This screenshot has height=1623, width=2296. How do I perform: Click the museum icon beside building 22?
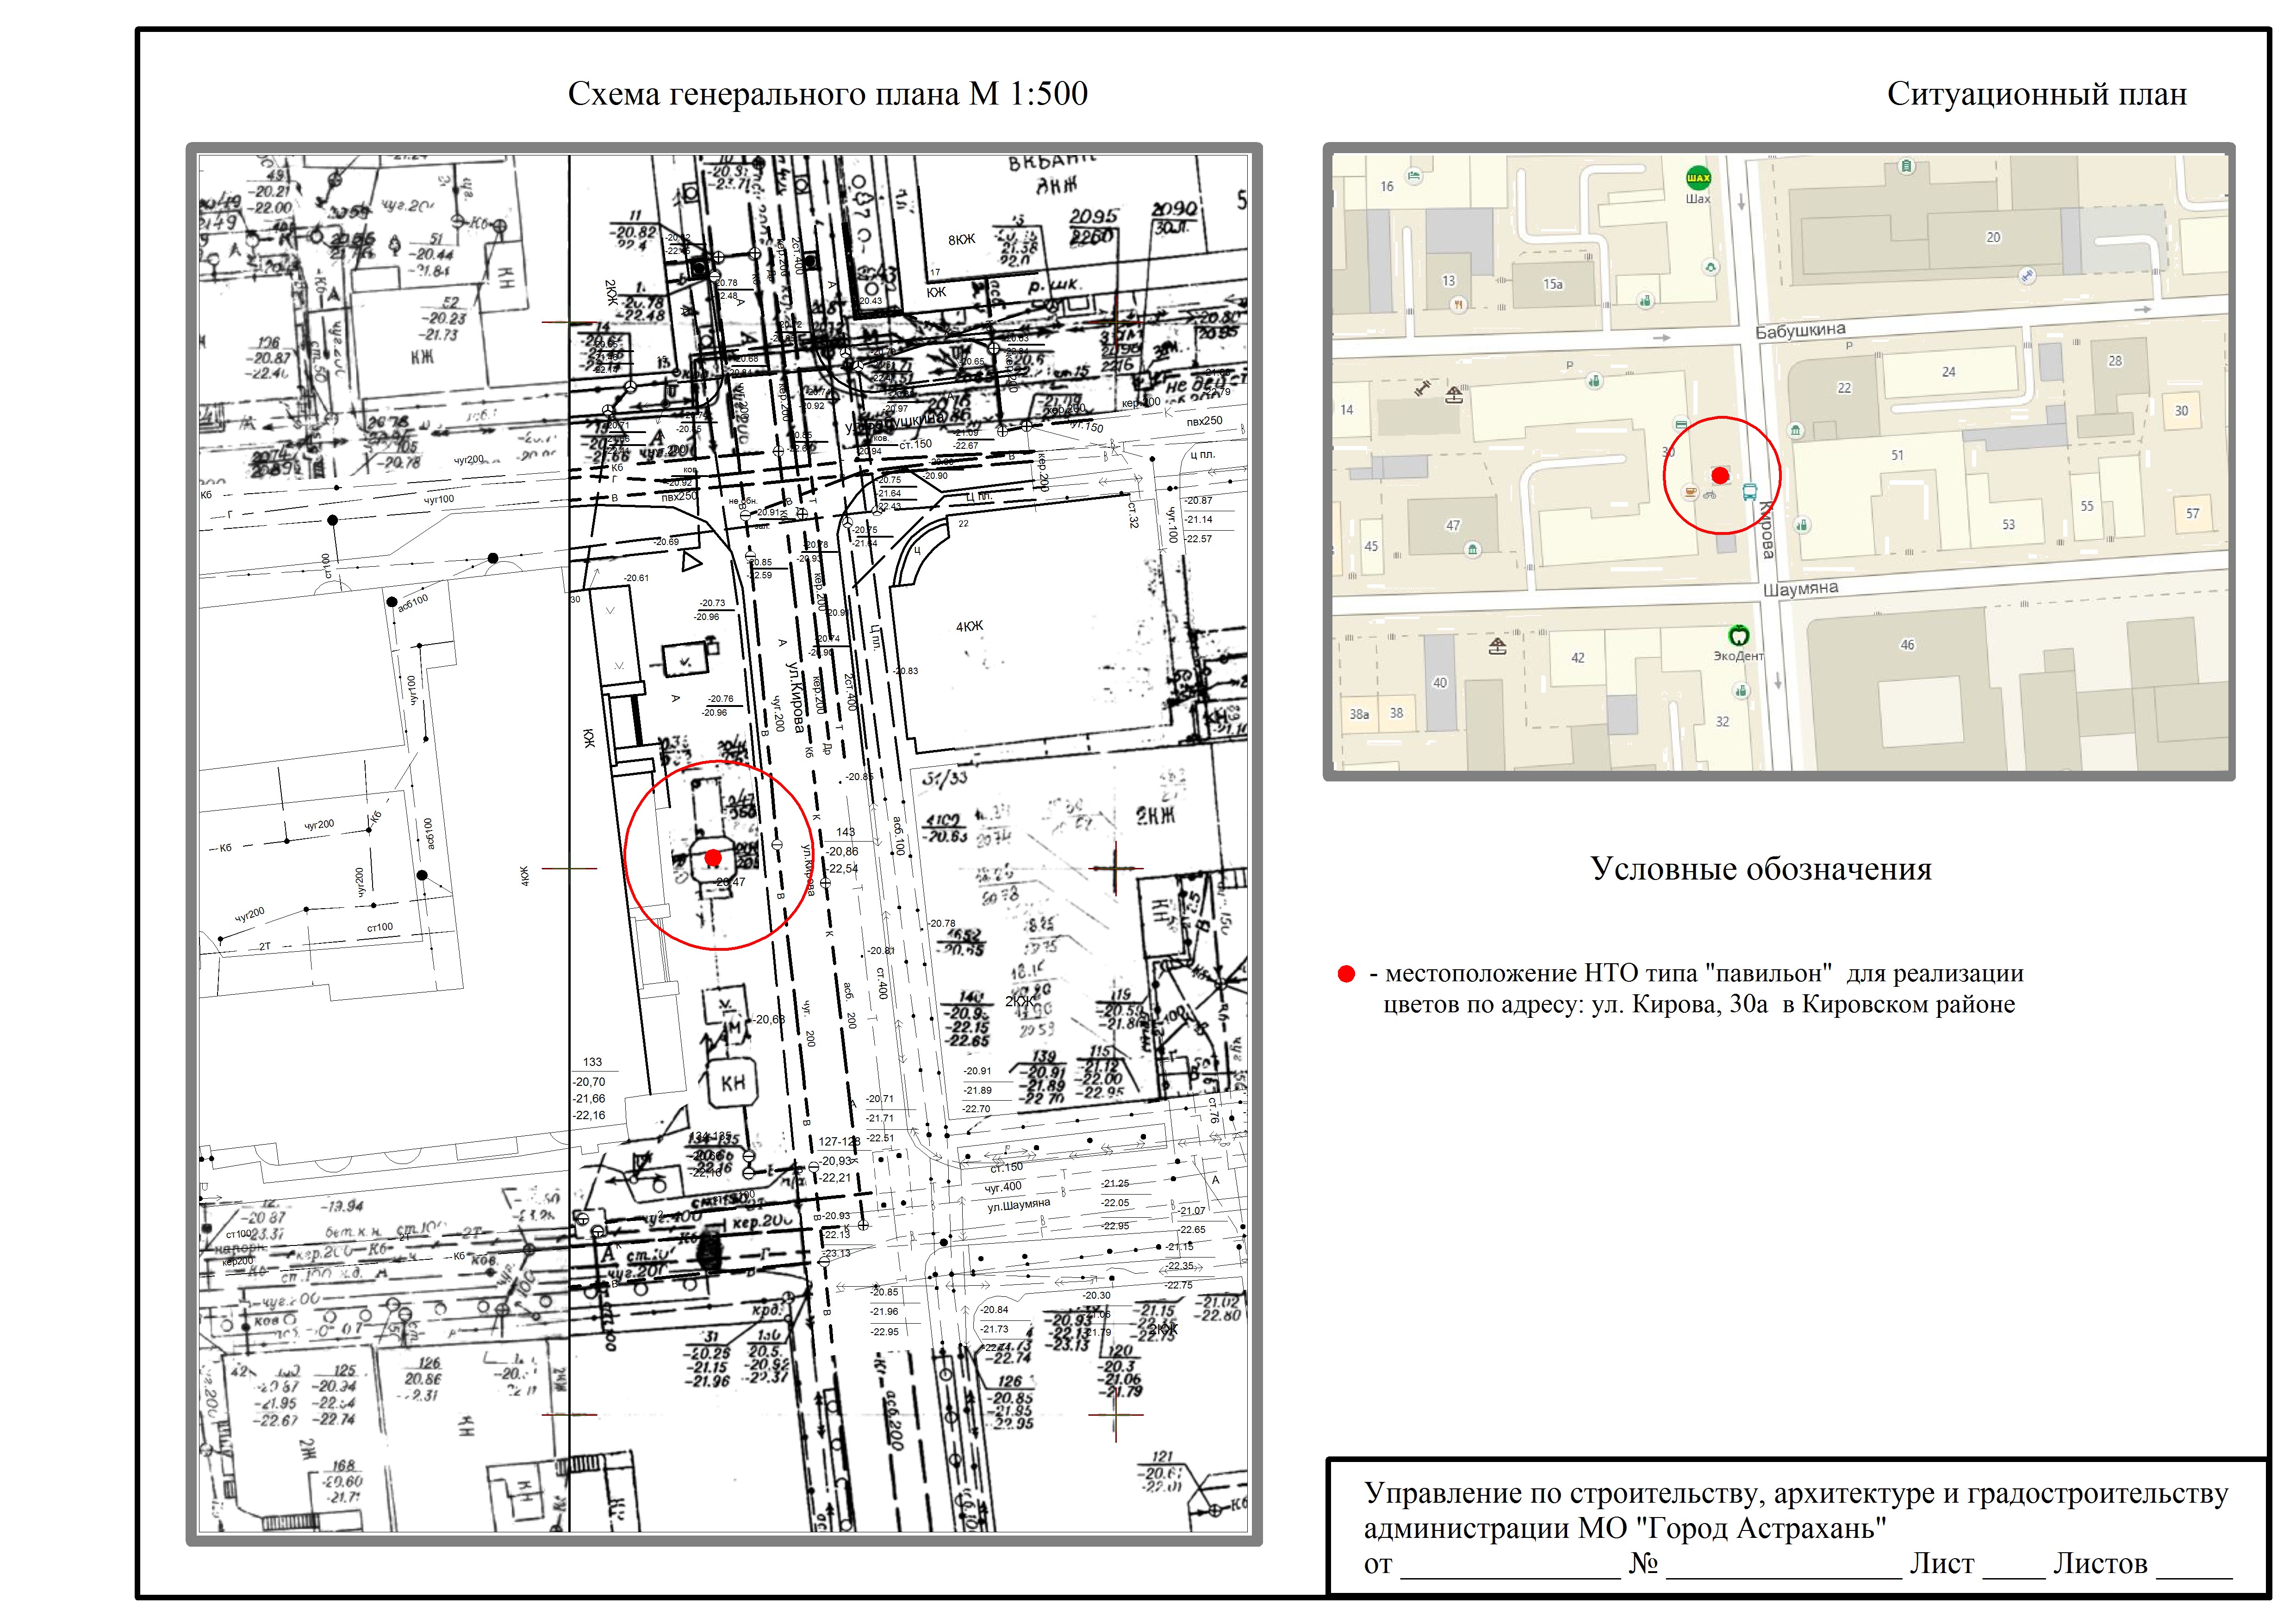pyautogui.click(x=1796, y=431)
